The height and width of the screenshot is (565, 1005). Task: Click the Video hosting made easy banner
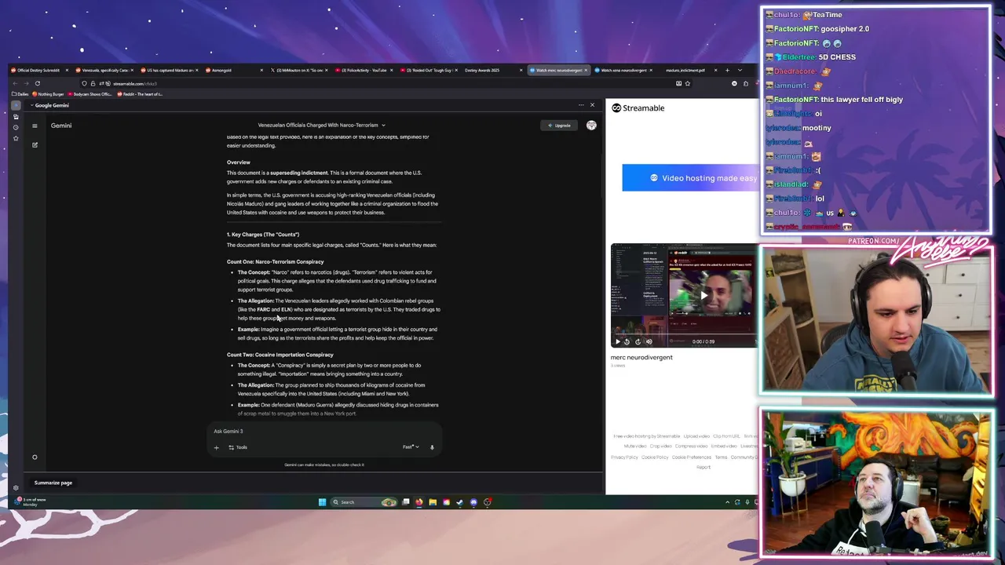[x=689, y=178]
